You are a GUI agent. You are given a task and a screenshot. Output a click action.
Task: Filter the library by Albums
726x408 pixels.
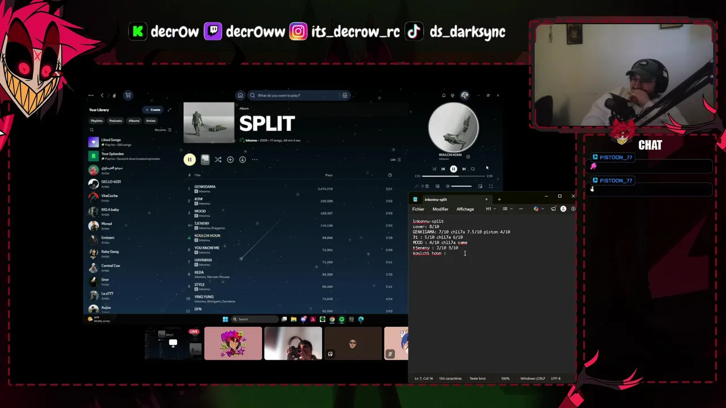(134, 121)
